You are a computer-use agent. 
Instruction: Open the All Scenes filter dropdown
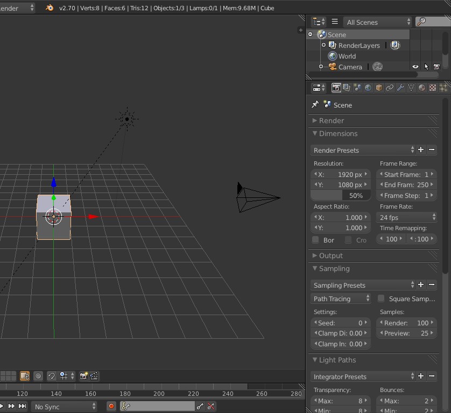(377, 22)
